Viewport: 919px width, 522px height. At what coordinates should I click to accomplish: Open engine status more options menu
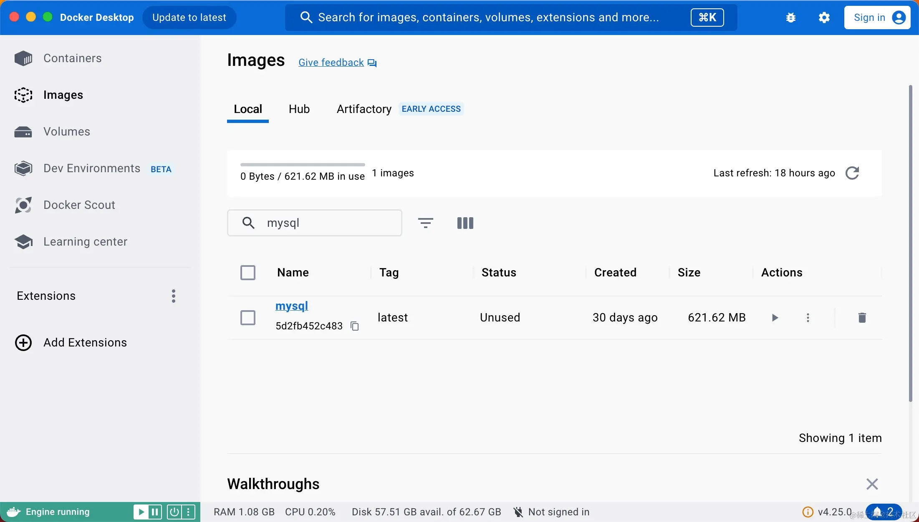[x=188, y=512]
